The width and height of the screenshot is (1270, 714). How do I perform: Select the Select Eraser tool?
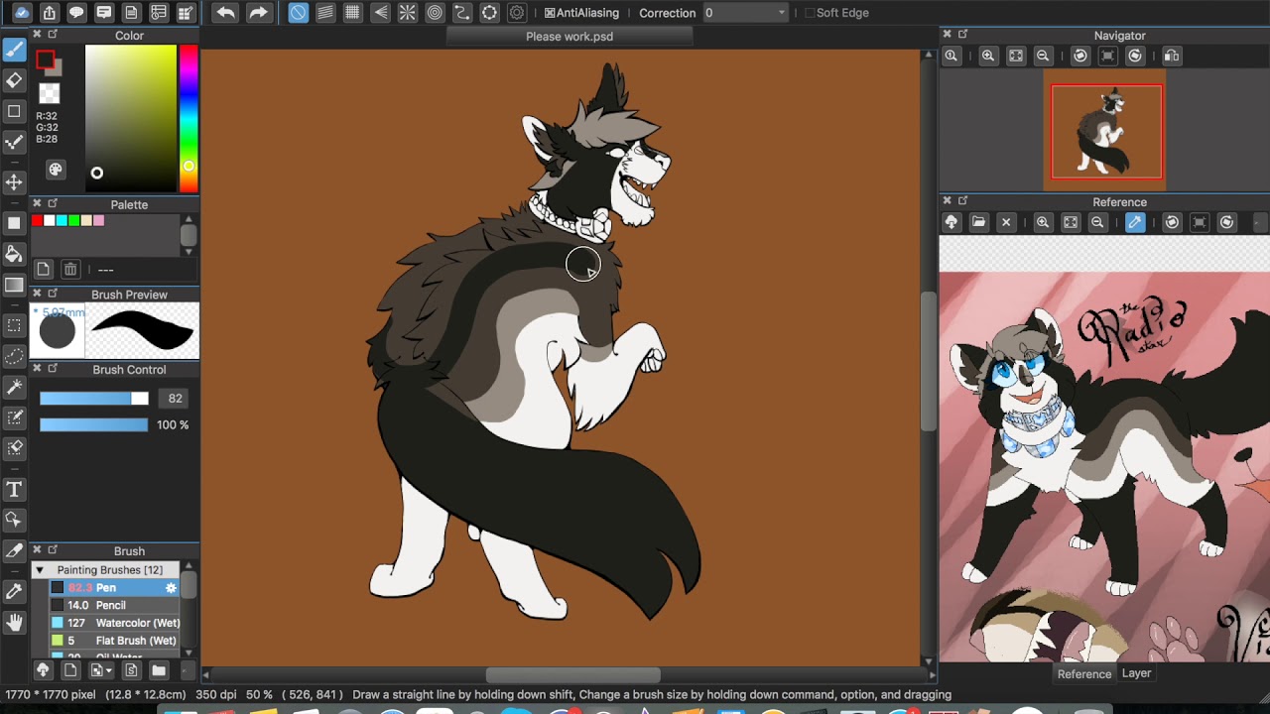[14, 447]
